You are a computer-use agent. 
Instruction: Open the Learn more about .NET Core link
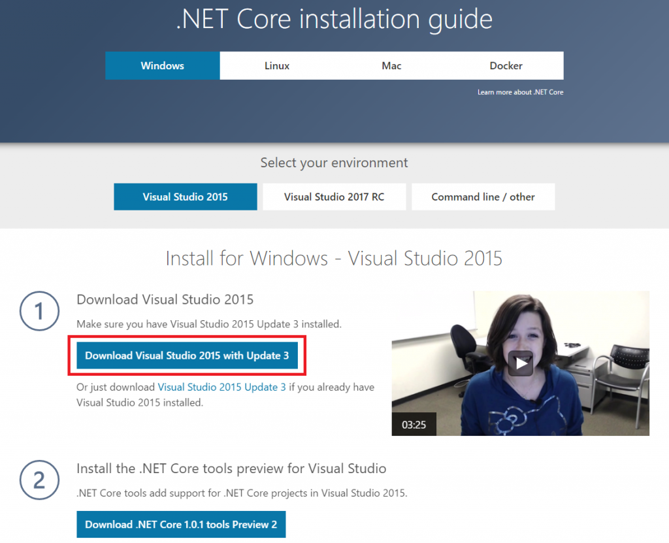[520, 92]
